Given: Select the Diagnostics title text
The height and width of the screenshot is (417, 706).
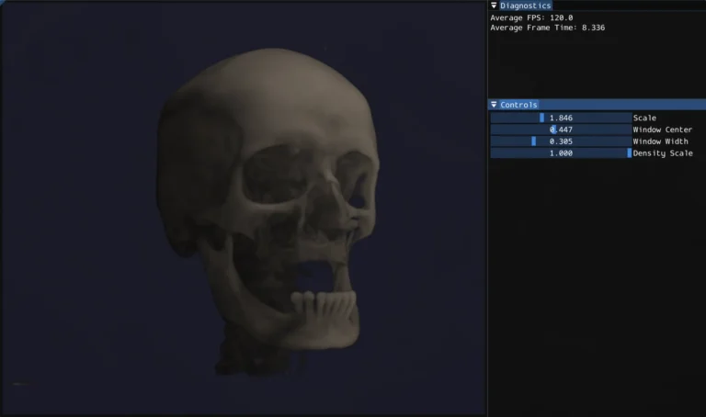Looking at the screenshot, I should (525, 6).
